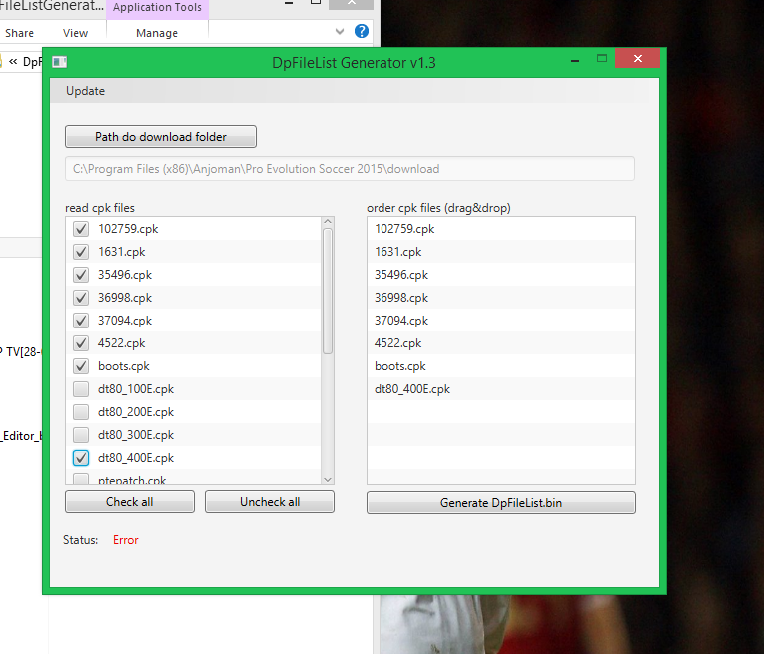Click the cpk list scrollbar up arrow
This screenshot has height=654, width=764.
click(x=328, y=222)
